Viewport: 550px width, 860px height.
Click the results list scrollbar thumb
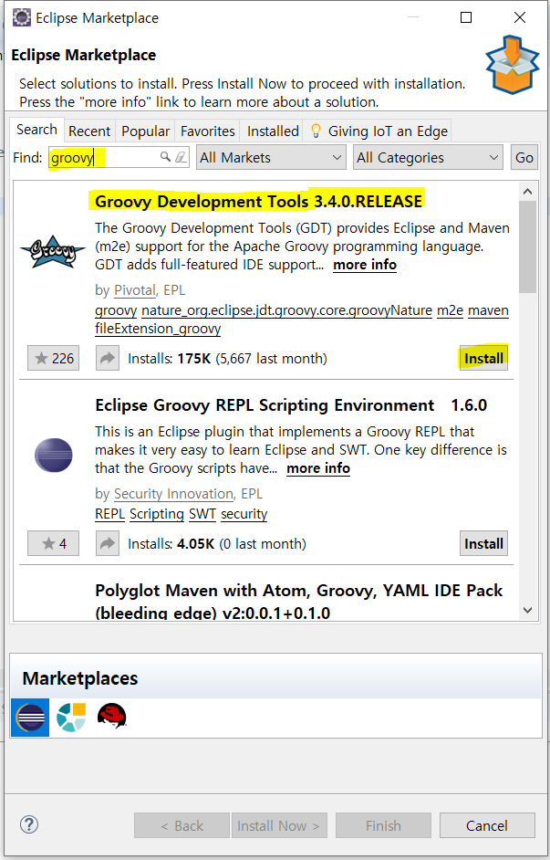pos(527,247)
